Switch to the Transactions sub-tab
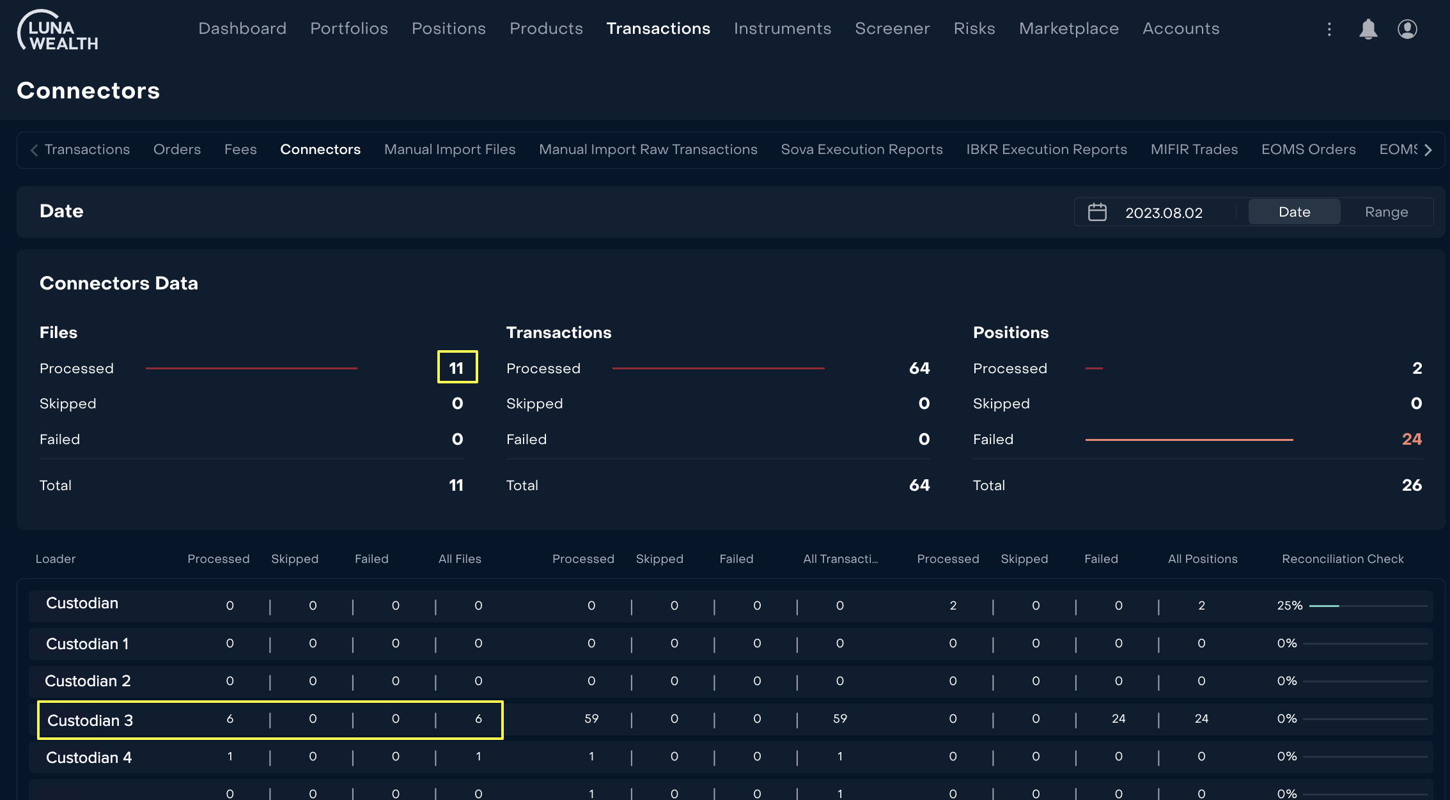The height and width of the screenshot is (800, 1450). click(87, 150)
